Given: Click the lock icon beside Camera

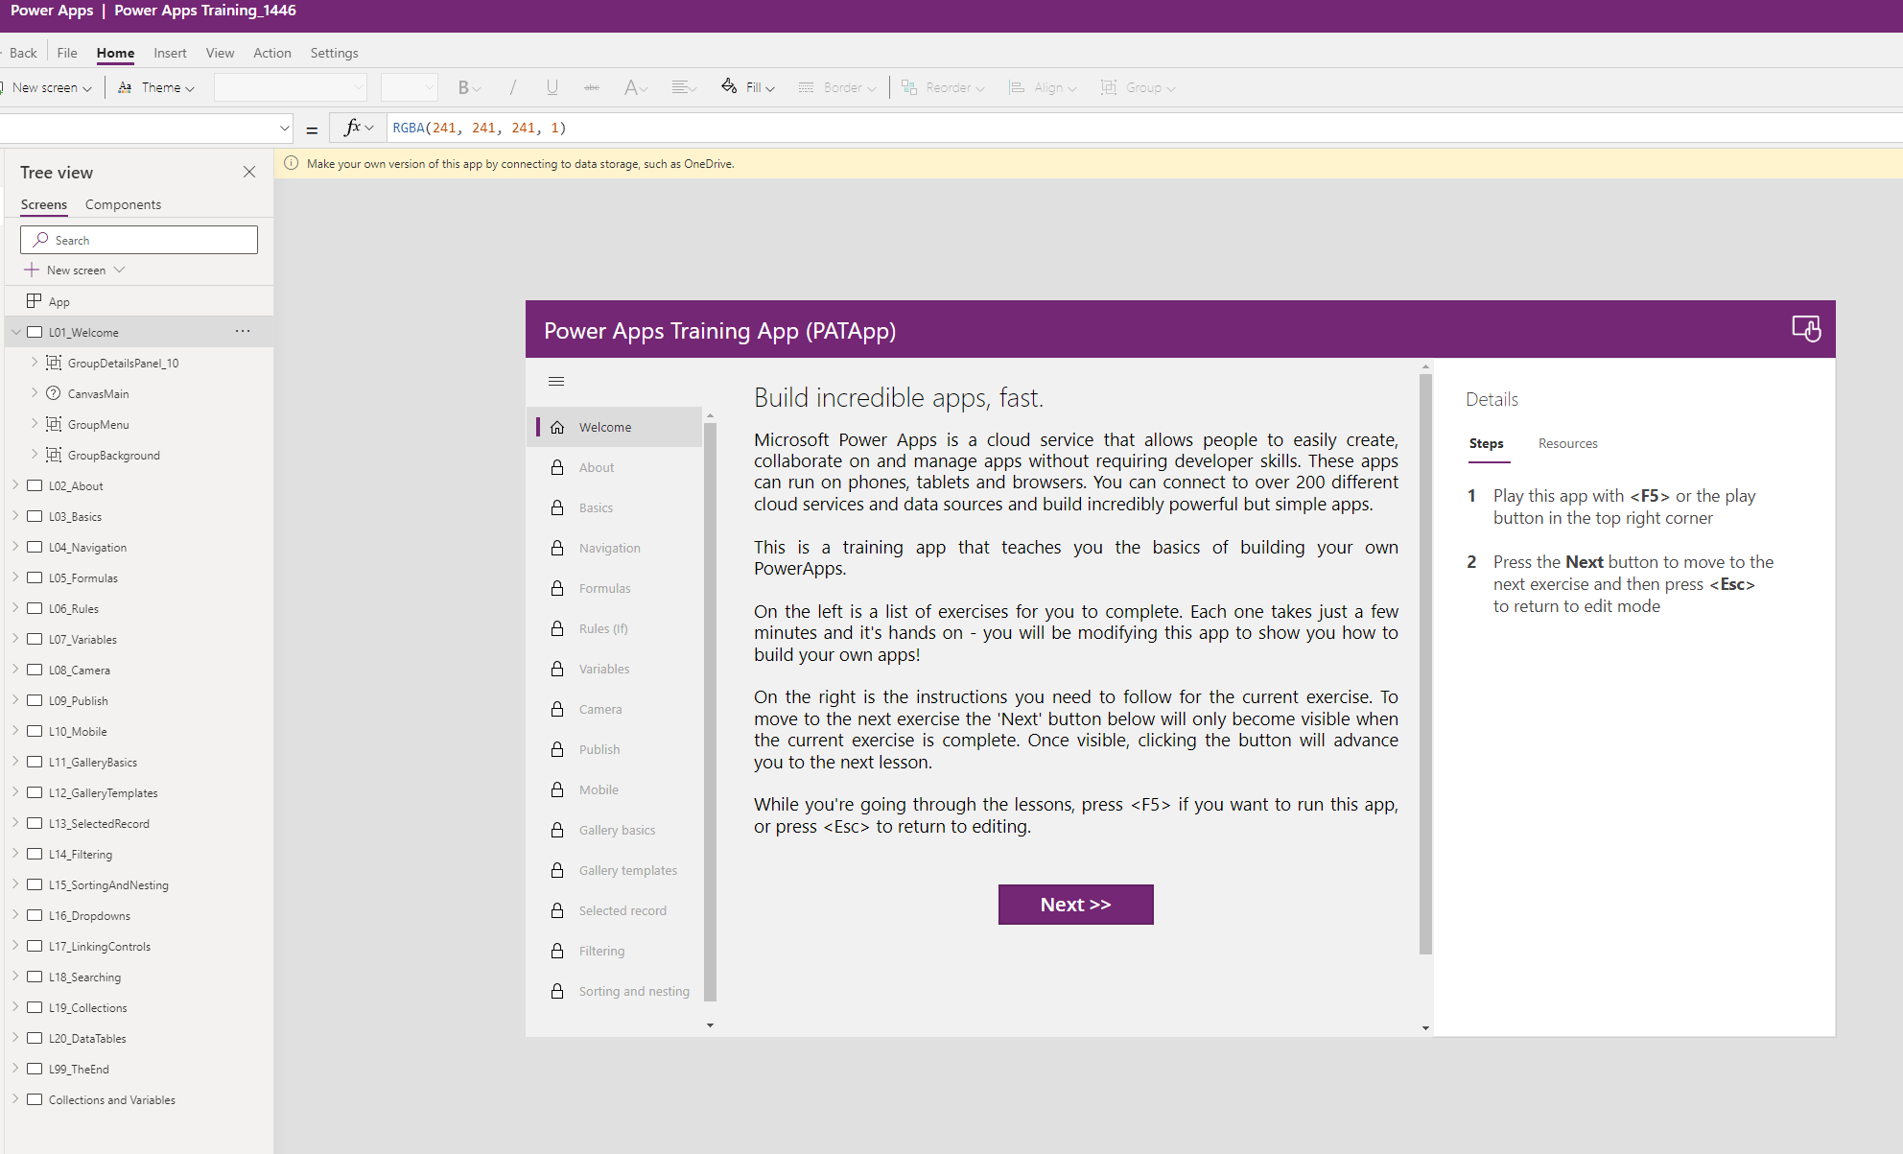Looking at the screenshot, I should (557, 709).
